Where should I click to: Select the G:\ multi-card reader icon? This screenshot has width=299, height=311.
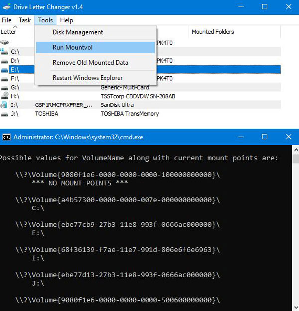pyautogui.click(x=4, y=87)
